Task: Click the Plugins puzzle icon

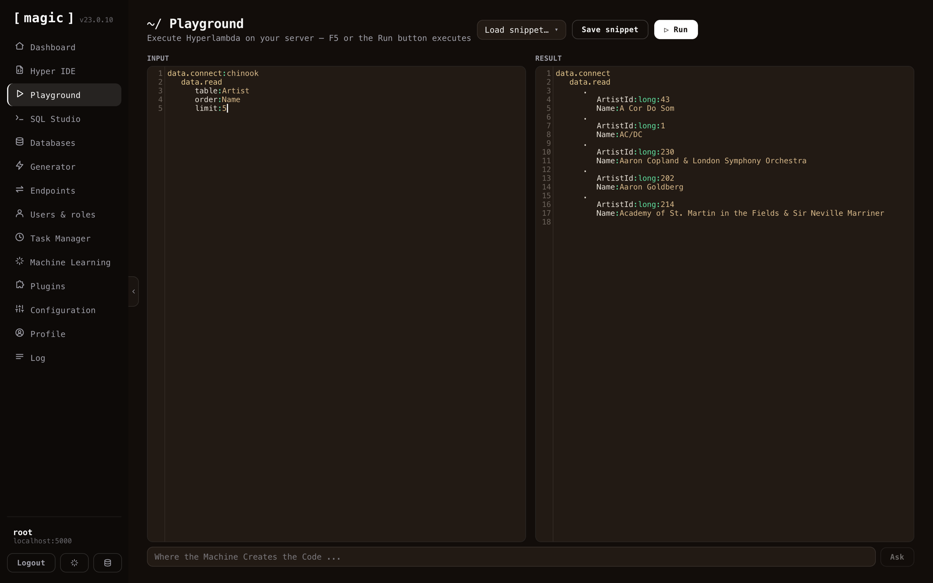Action: tap(20, 285)
